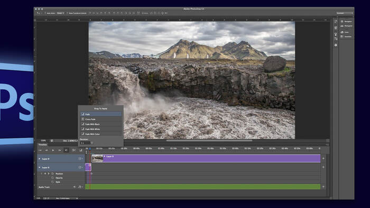Switch to the Timeline tab

(x=43, y=145)
